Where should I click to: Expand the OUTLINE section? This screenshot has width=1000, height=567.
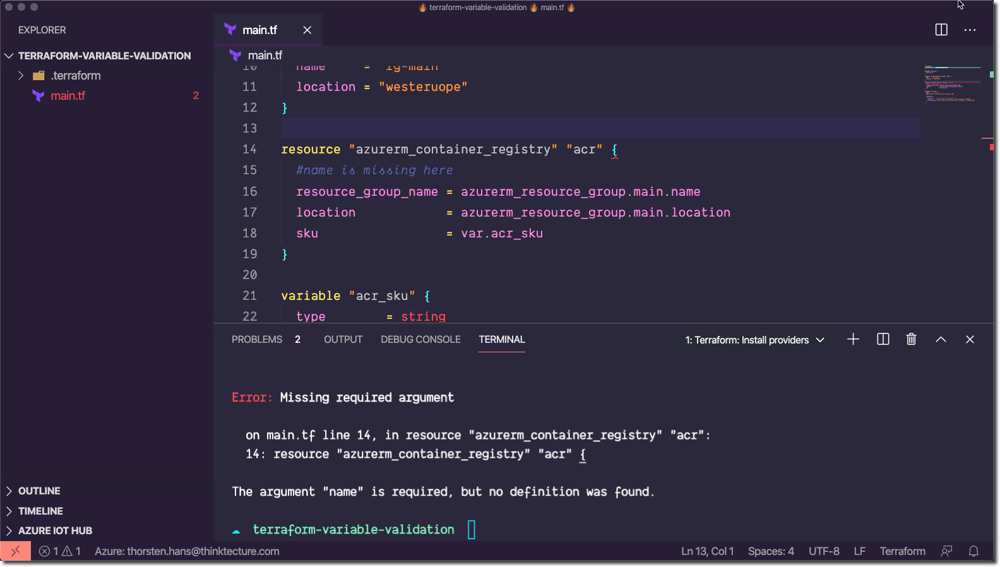tap(39, 491)
